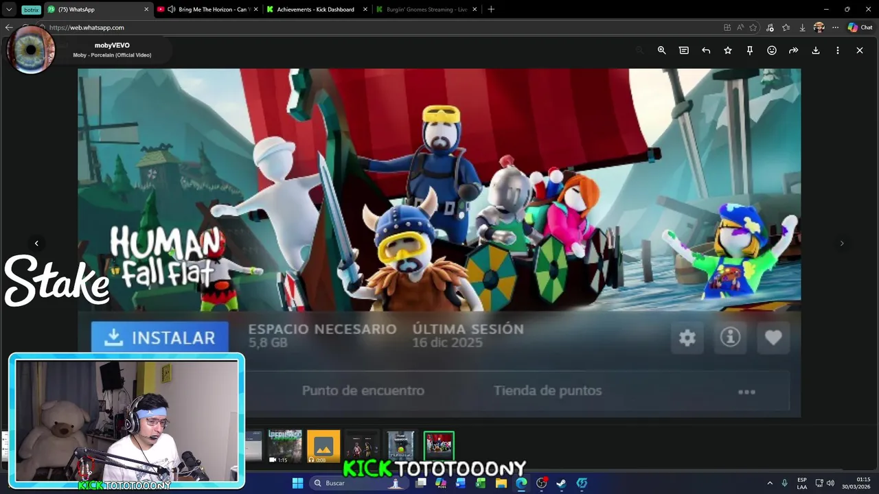
Task: Open the browser Favorites list
Action: [786, 27]
